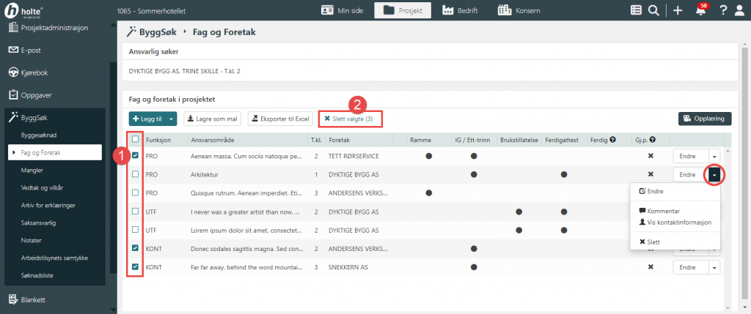Switch to Konsern tab
Viewport: 751px width, 314px height.
tap(519, 10)
